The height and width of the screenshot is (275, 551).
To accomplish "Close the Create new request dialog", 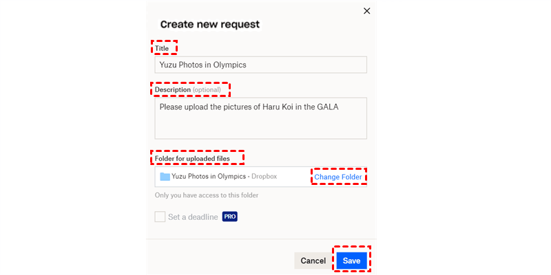I will pyautogui.click(x=366, y=11).
